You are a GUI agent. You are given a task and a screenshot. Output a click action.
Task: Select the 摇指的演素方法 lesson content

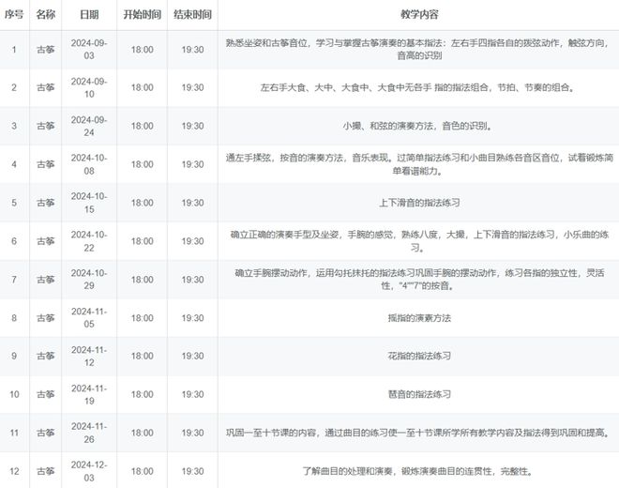[x=417, y=318]
